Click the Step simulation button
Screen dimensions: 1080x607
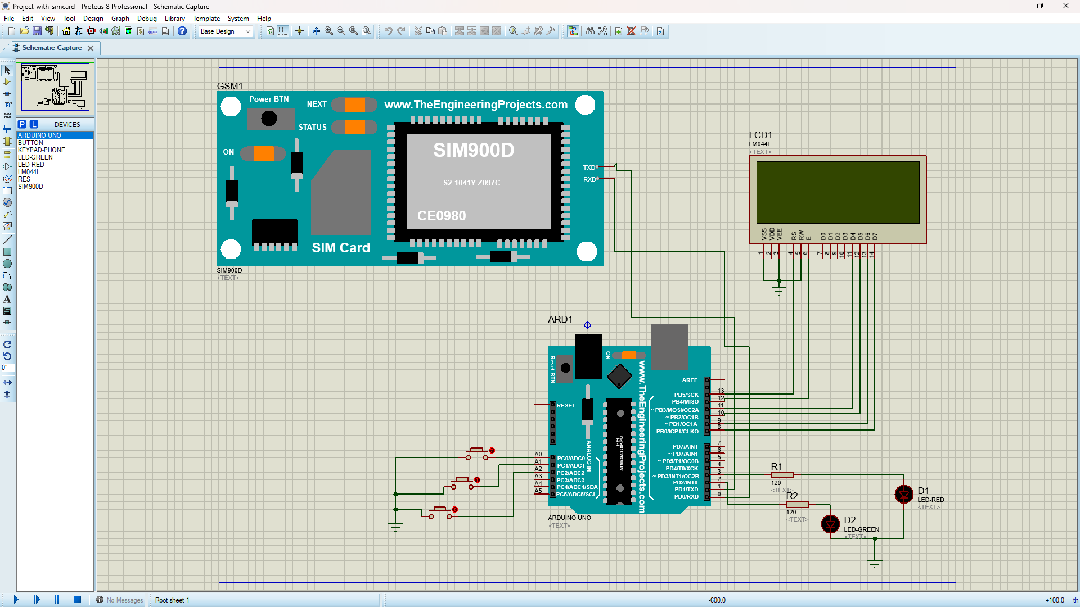tap(37, 600)
